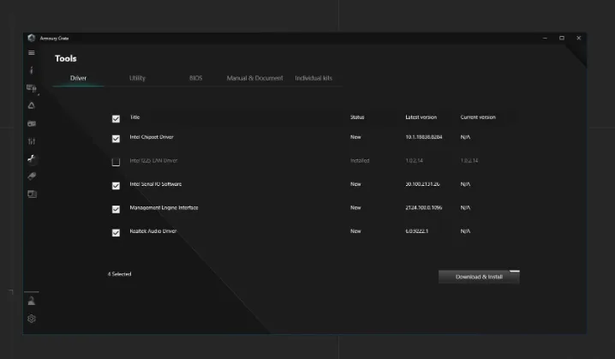Click the Current version column header
The width and height of the screenshot is (615, 359).
pyautogui.click(x=478, y=117)
